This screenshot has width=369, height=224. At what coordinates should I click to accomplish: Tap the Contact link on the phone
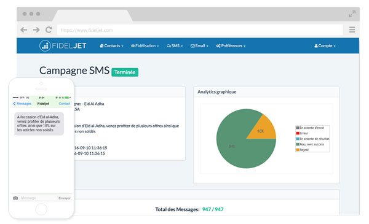pyautogui.click(x=65, y=104)
